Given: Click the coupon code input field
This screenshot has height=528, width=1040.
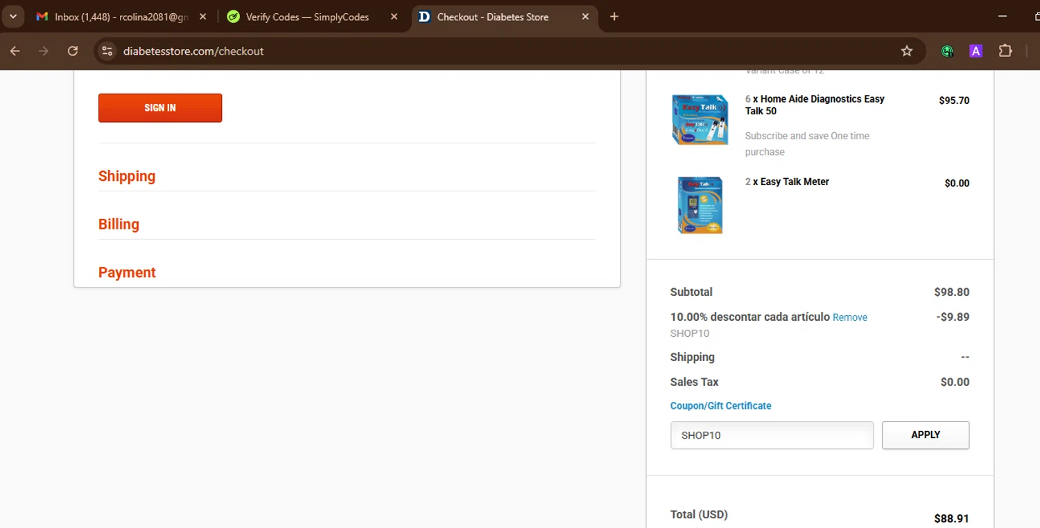Looking at the screenshot, I should point(772,435).
